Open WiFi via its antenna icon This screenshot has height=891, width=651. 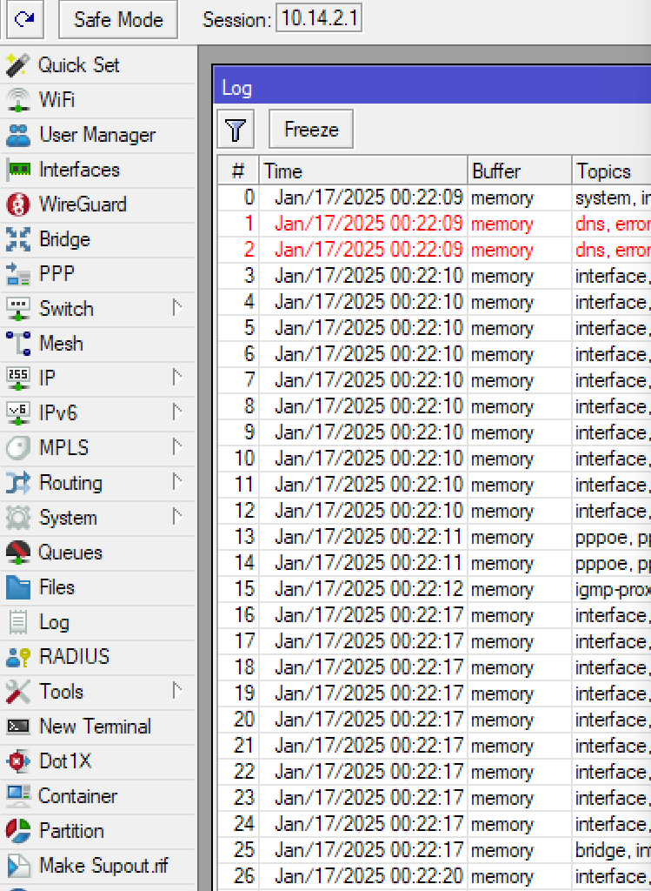(x=18, y=100)
